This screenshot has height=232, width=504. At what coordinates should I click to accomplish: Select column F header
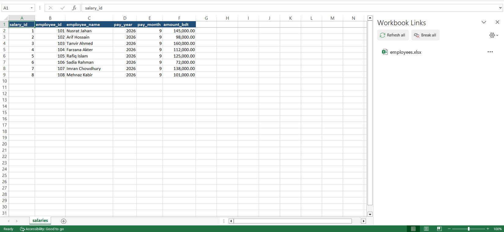pos(179,18)
